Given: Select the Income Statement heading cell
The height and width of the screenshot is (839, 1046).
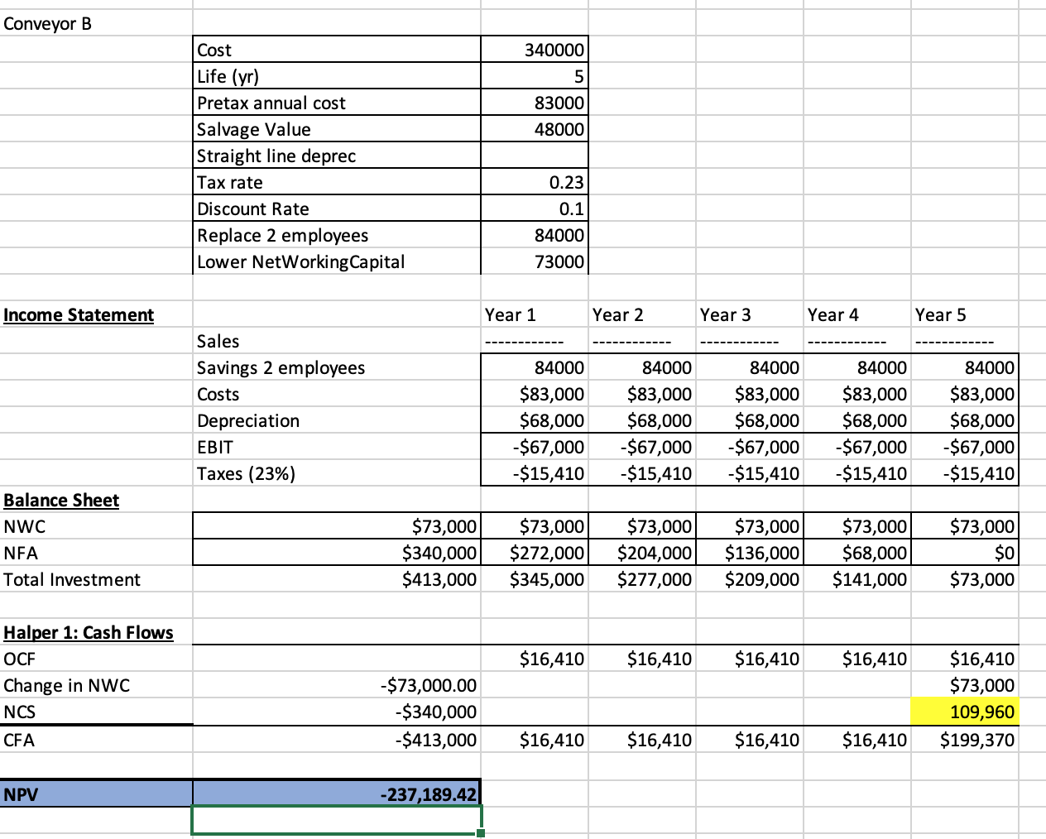Looking at the screenshot, I should (x=79, y=314).
